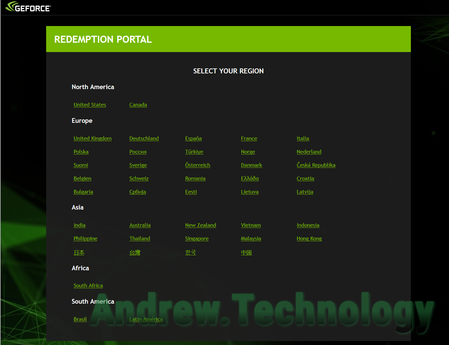This screenshot has width=449, height=345.
Task: Open Malaysia region page
Action: [251, 239]
